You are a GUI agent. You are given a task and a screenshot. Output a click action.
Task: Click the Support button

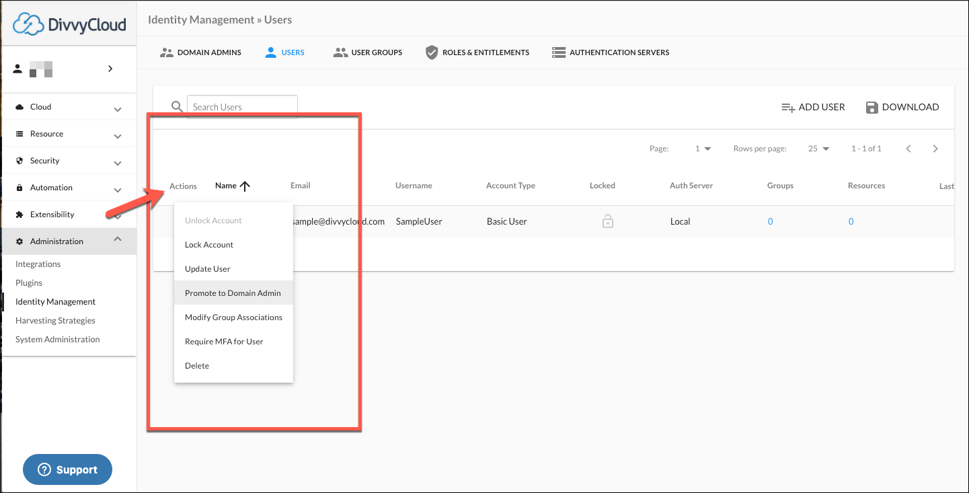pos(67,469)
